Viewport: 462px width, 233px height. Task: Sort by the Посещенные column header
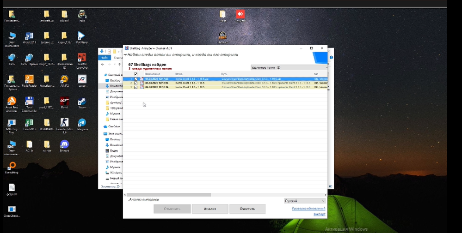(152, 74)
